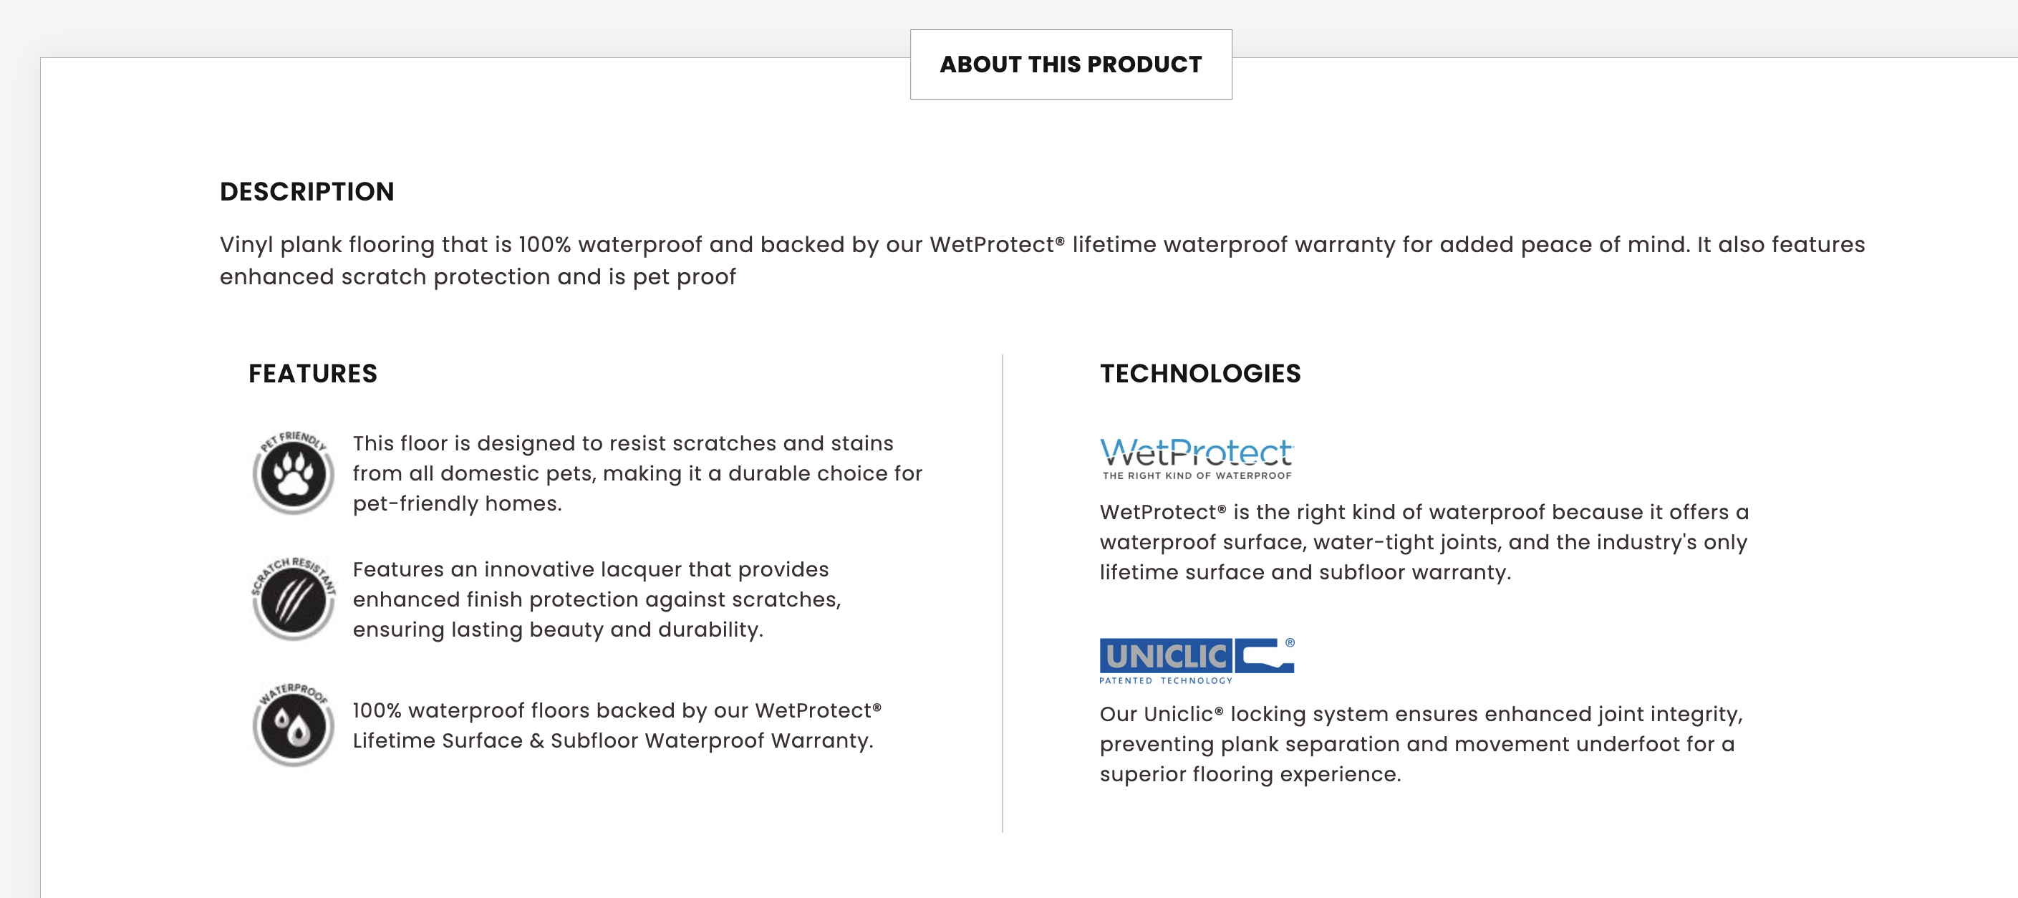Click 'The Right Kind of Waterproof' tagline
This screenshot has width=2018, height=898.
[x=1196, y=475]
